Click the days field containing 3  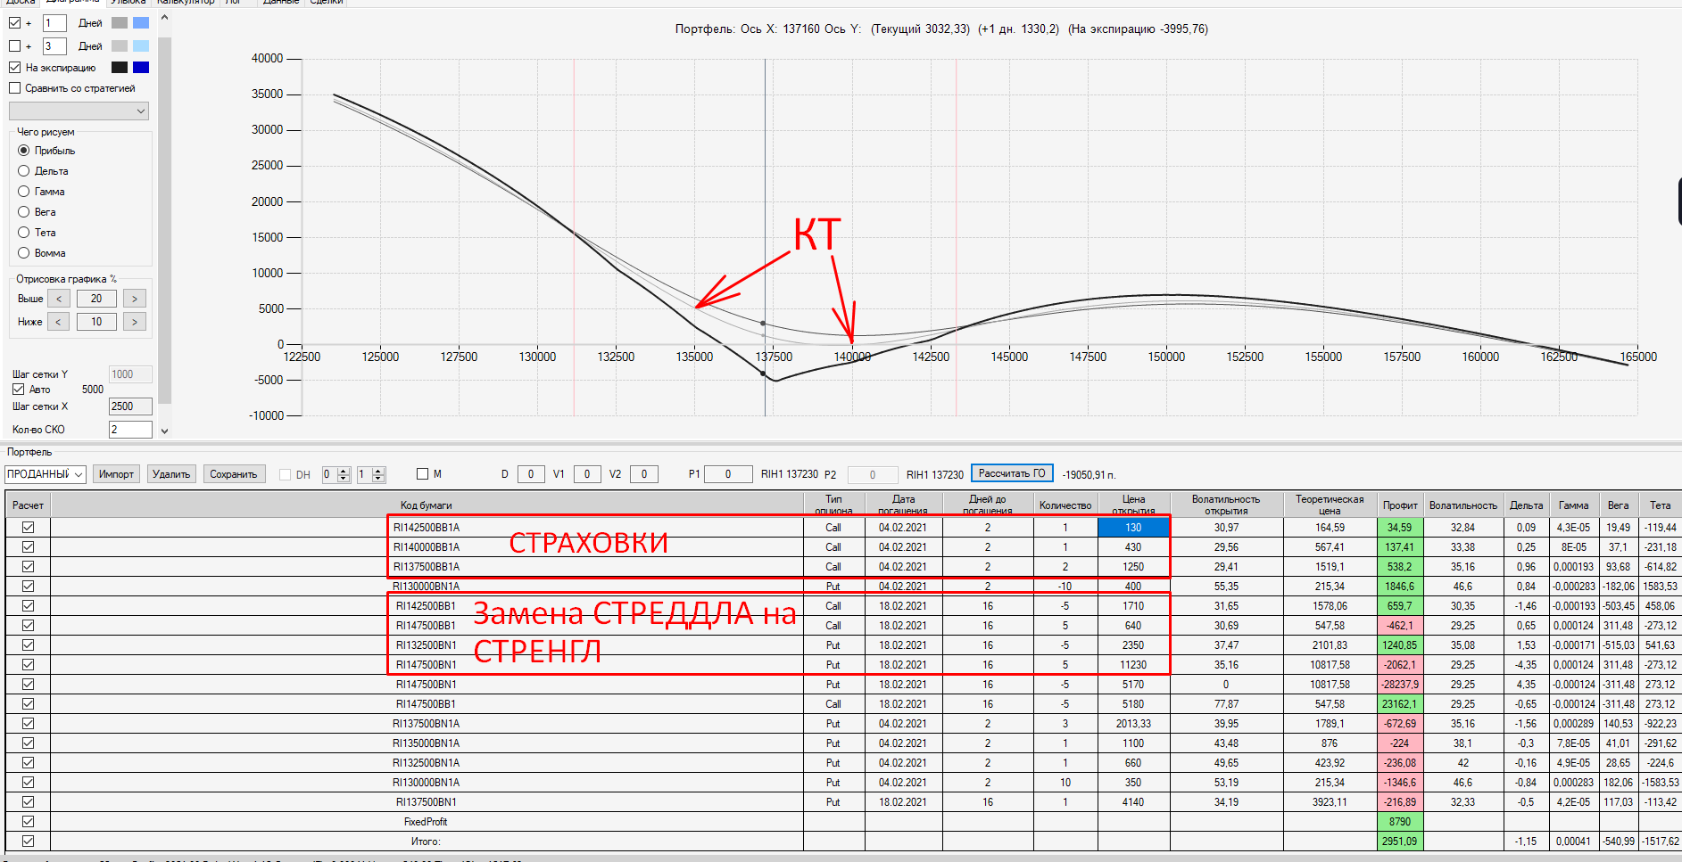(54, 46)
